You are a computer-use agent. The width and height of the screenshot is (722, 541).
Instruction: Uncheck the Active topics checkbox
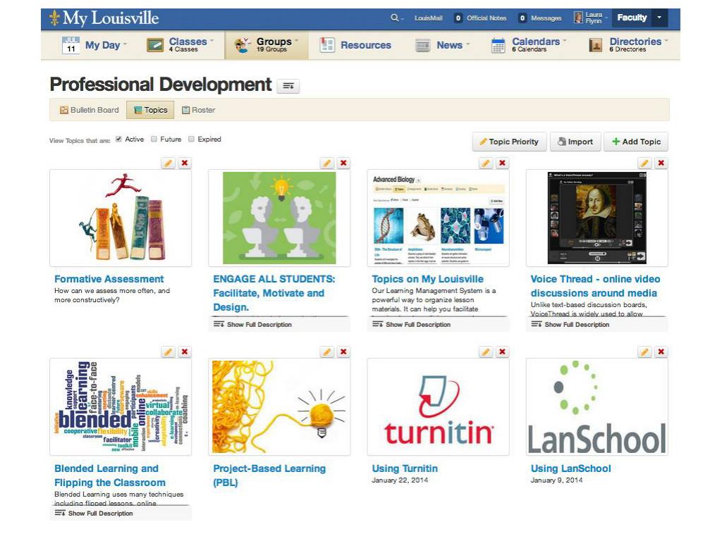pos(118,139)
